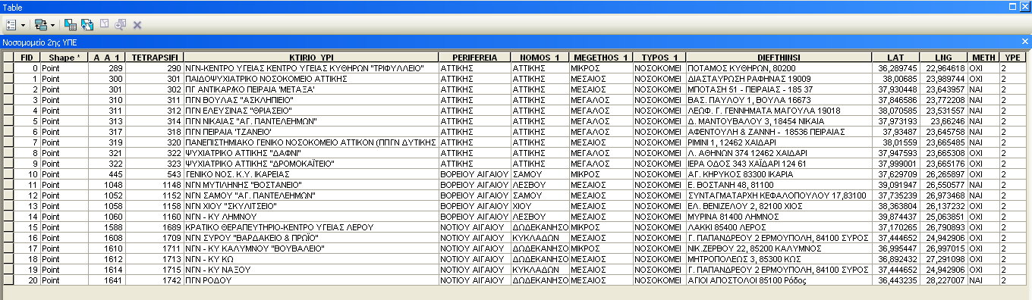Click cell 'ΝΓΝ - ΚΥ ΛΗΜΝΟΥ'
Screen dimensions: 1032x300
(311, 217)
